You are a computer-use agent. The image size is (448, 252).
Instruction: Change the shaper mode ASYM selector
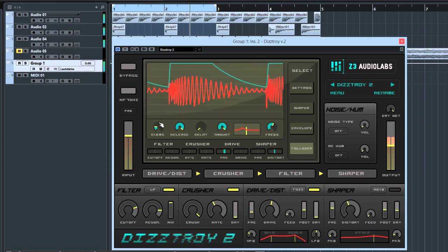379,190
